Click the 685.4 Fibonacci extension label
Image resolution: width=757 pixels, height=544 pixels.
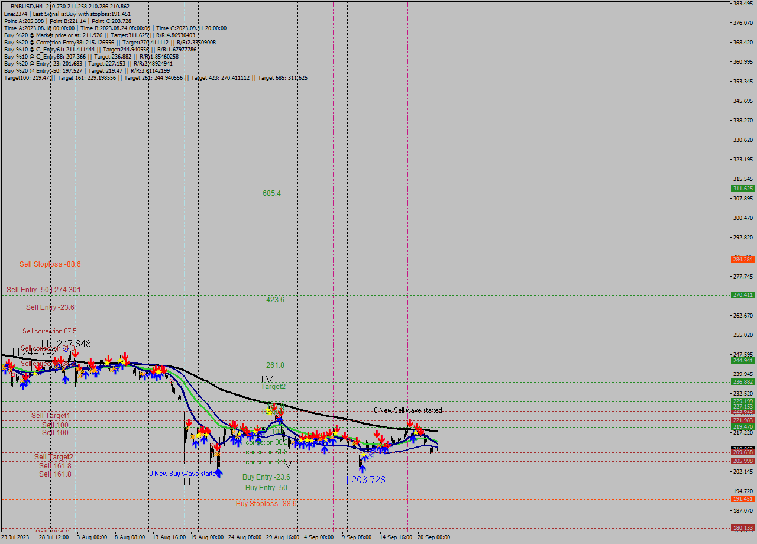[273, 193]
